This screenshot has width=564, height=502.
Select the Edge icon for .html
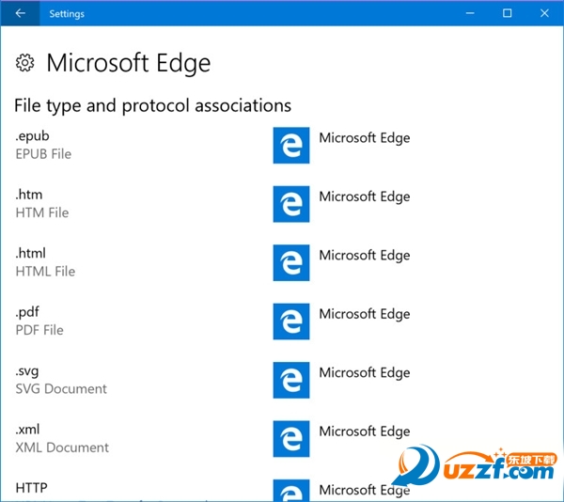(x=291, y=263)
